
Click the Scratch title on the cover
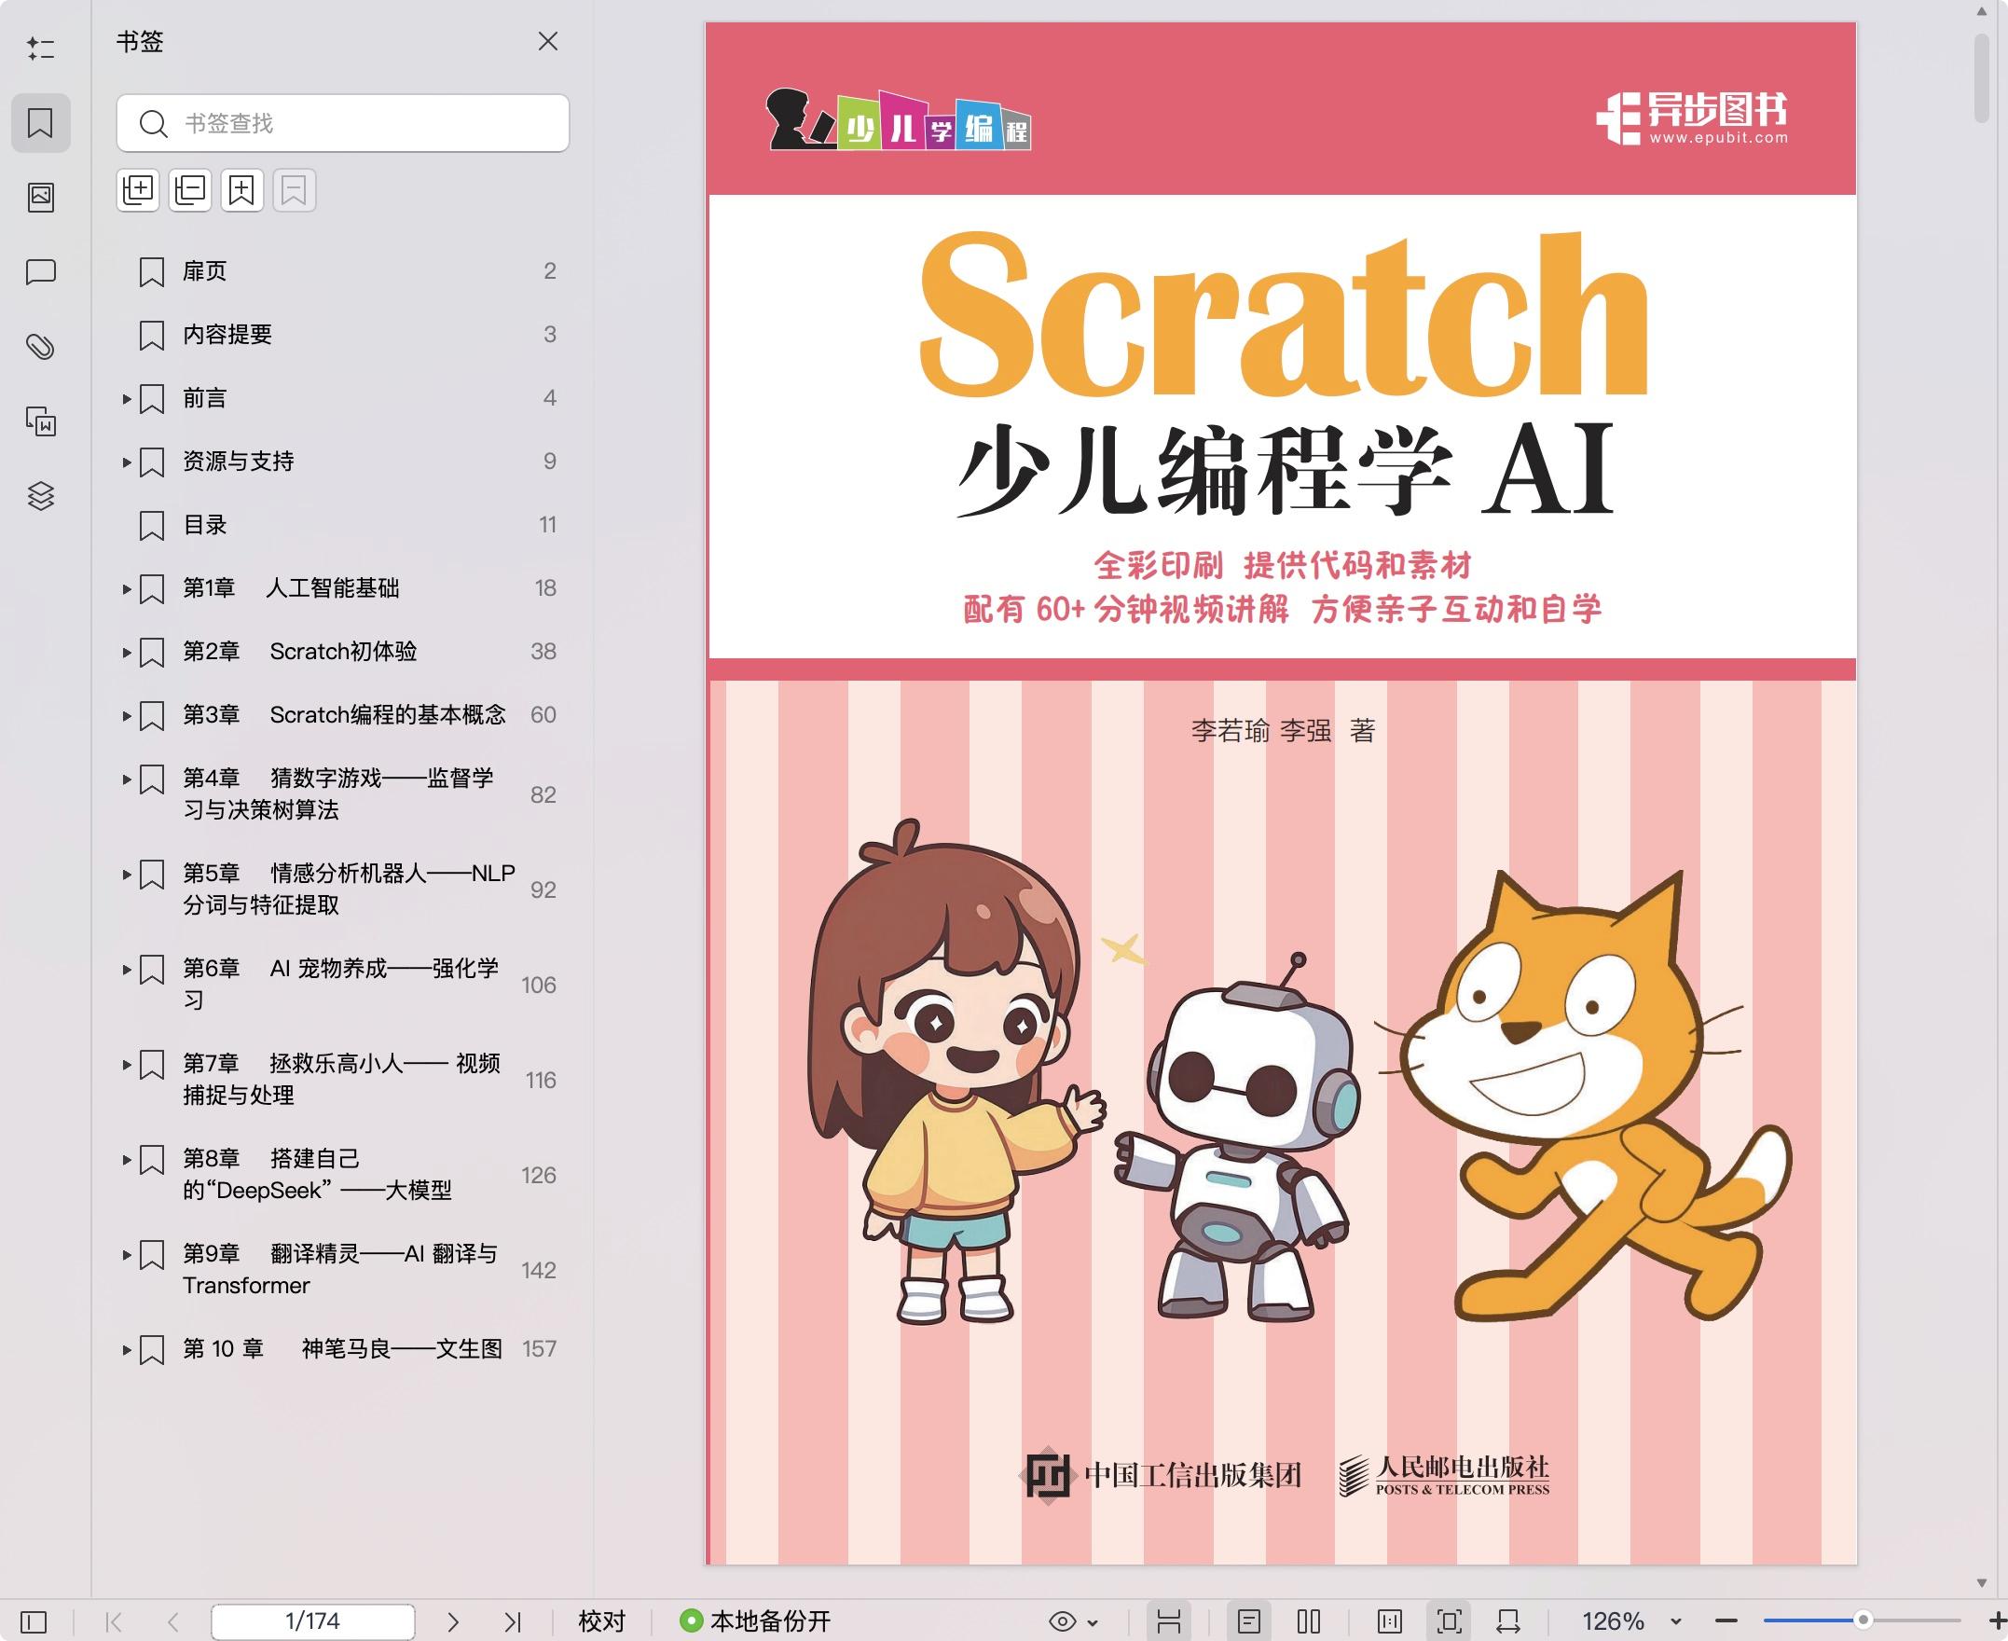(1284, 313)
